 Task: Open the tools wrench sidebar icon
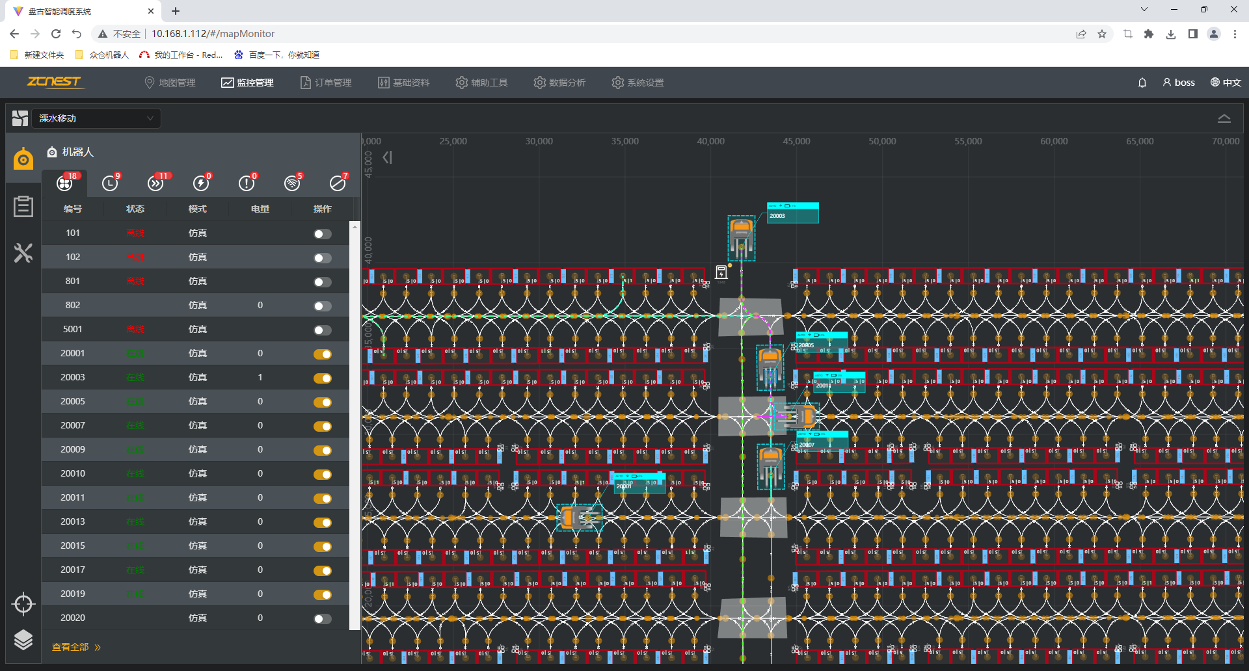(23, 253)
